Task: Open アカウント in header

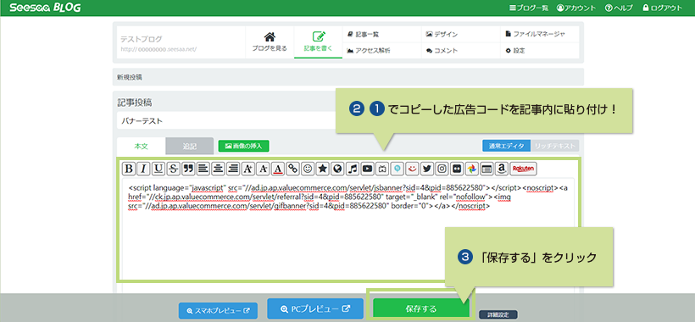Action: [576, 8]
